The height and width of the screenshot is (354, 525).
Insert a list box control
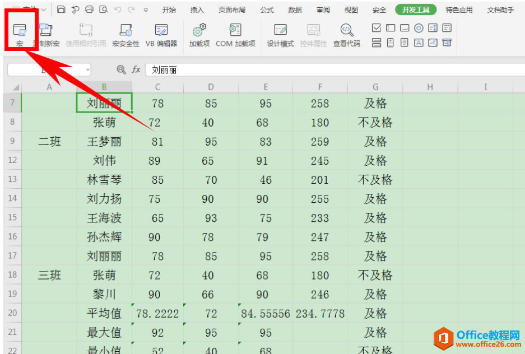pyautogui.click(x=433, y=28)
